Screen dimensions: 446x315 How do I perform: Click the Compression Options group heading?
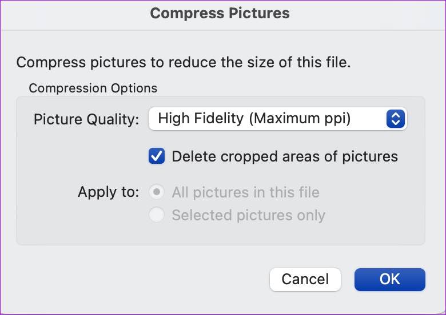[x=93, y=88]
